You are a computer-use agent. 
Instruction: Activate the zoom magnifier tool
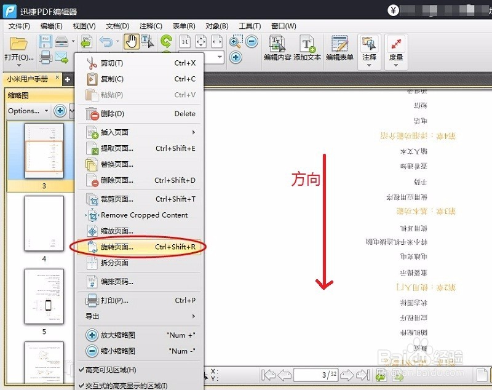pos(236,41)
